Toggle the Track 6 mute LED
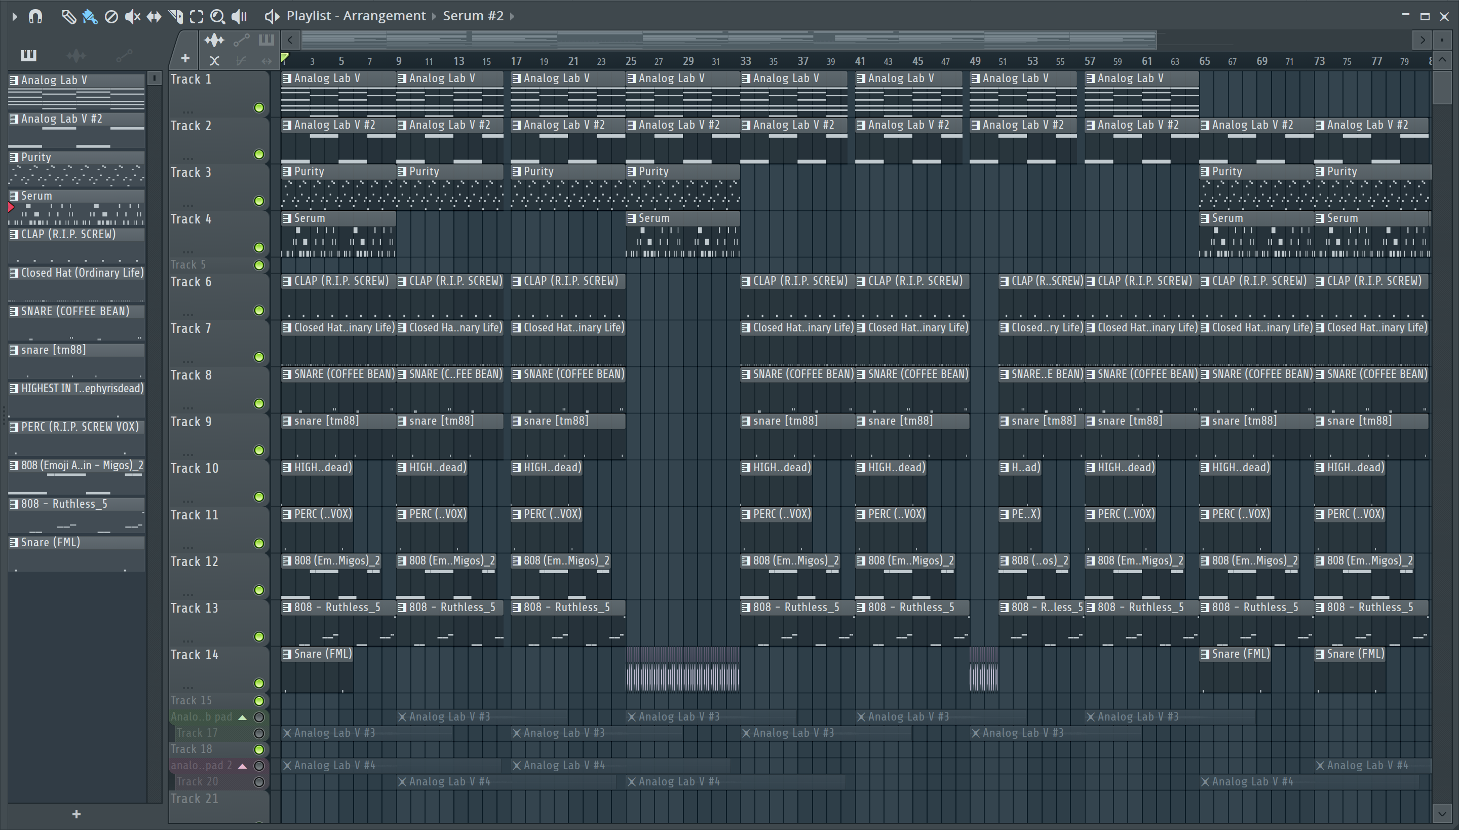Image resolution: width=1459 pixels, height=830 pixels. [x=259, y=310]
